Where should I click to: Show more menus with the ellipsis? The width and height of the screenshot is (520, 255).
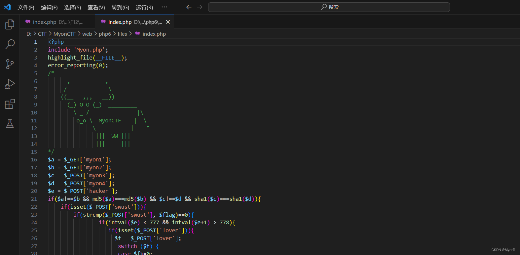pyautogui.click(x=164, y=7)
